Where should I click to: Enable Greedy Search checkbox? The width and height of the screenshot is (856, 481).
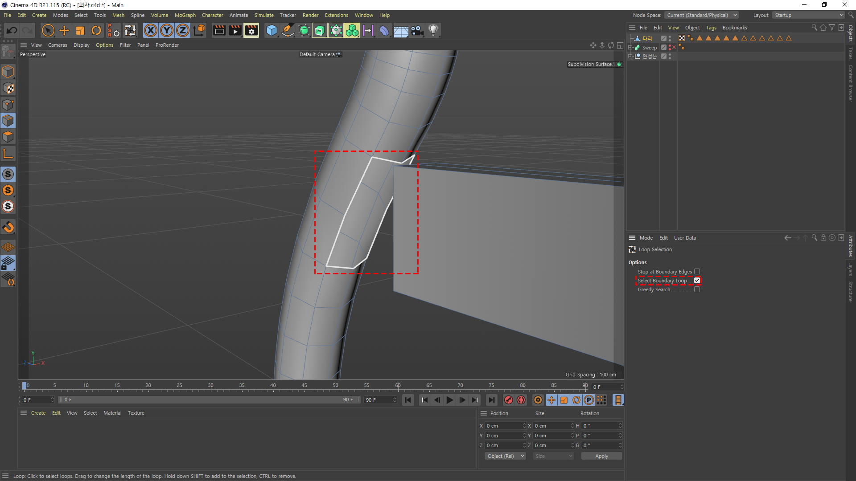point(697,289)
